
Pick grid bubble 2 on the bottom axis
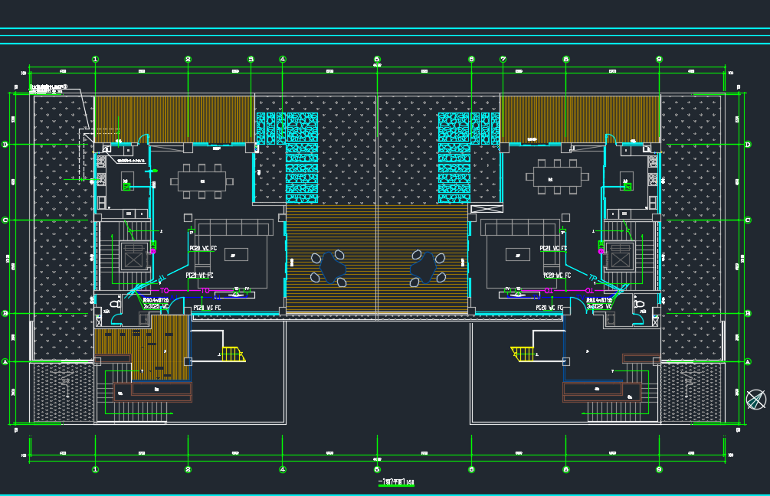[x=188, y=469]
